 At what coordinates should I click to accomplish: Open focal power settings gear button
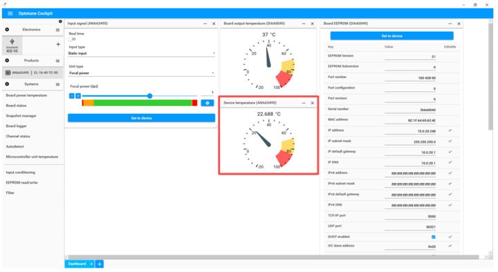pyautogui.click(x=207, y=103)
